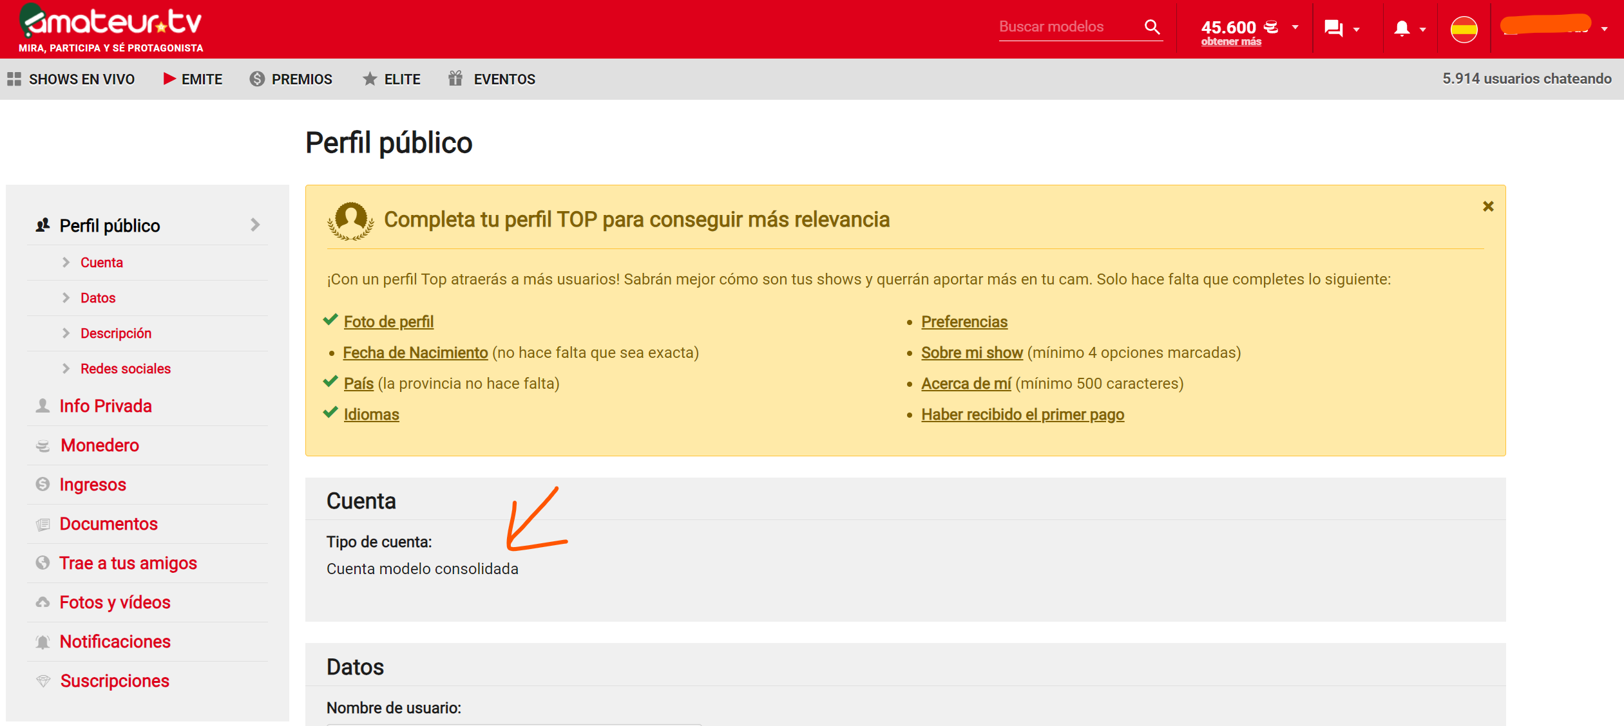This screenshot has height=726, width=1624.
Task: Expand the chat messages dropdown arrow
Action: [x=1356, y=30]
